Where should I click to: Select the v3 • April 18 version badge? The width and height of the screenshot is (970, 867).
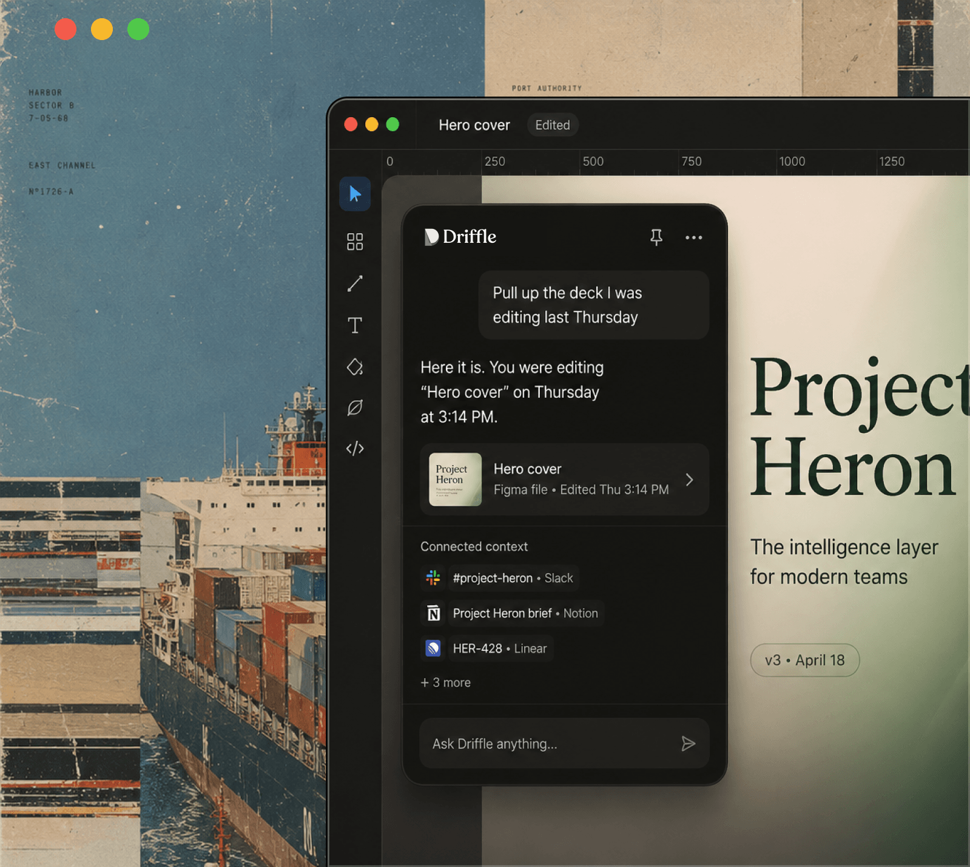[805, 660]
